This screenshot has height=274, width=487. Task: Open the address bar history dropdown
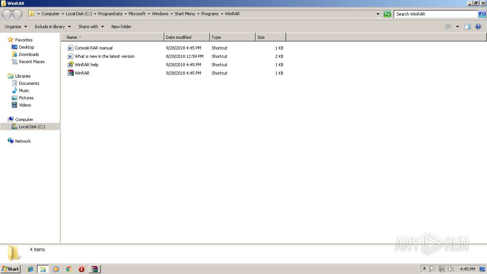coord(378,14)
